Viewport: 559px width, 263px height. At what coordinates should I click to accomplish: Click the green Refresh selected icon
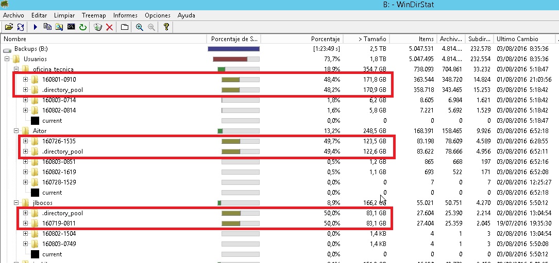coord(82,27)
